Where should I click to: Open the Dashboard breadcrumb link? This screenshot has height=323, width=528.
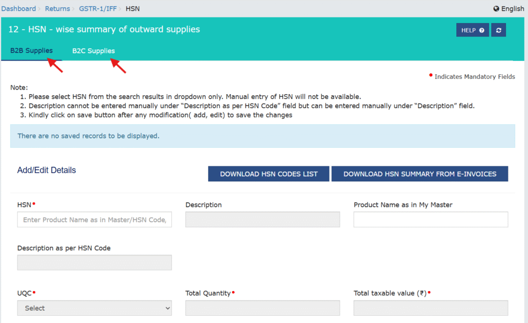click(x=19, y=8)
